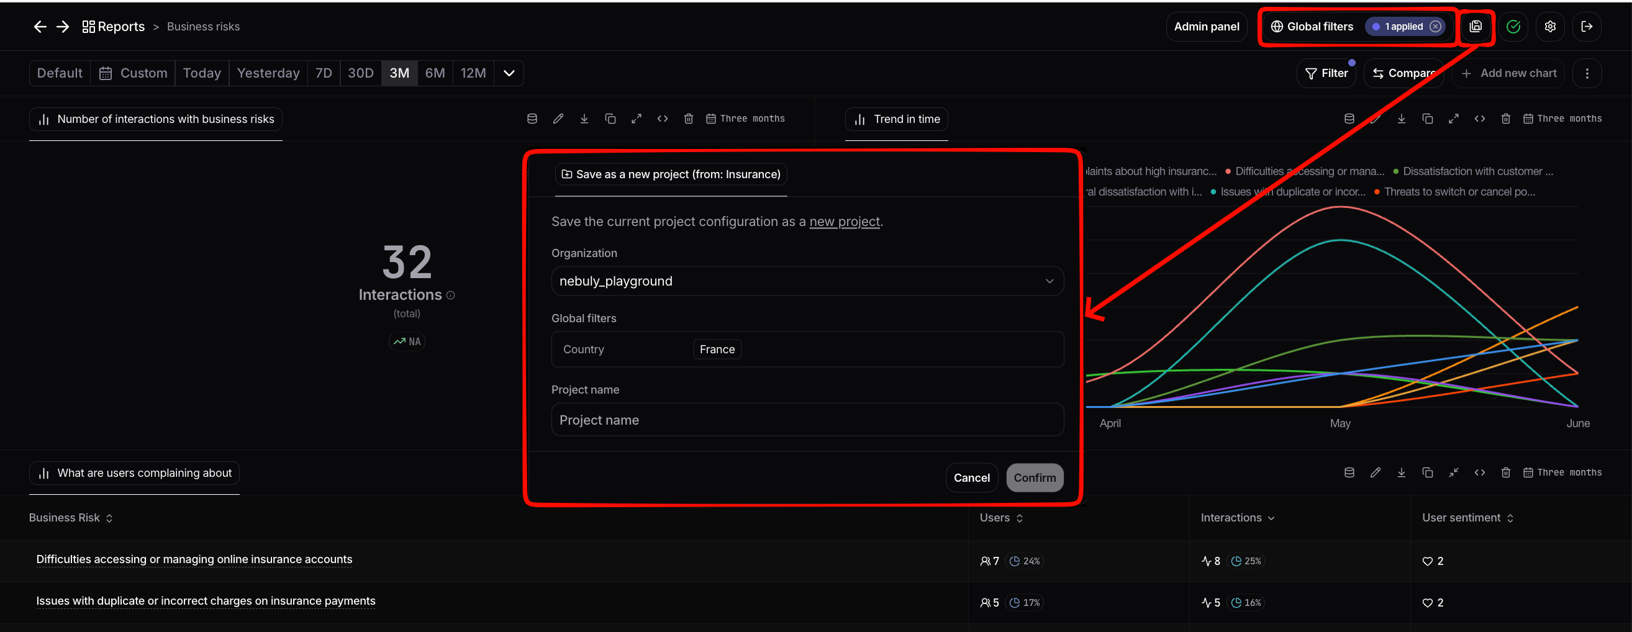This screenshot has width=1632, height=632.
Task: Click info icon next to Interactions
Action: coord(450,295)
